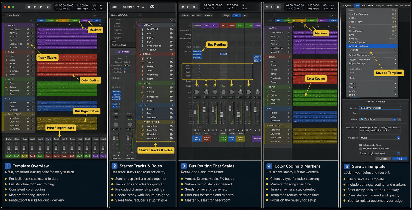412x210 pixels.
Task: Click the Vocal Print icon in Starter Tracks list
Action: click(143, 126)
